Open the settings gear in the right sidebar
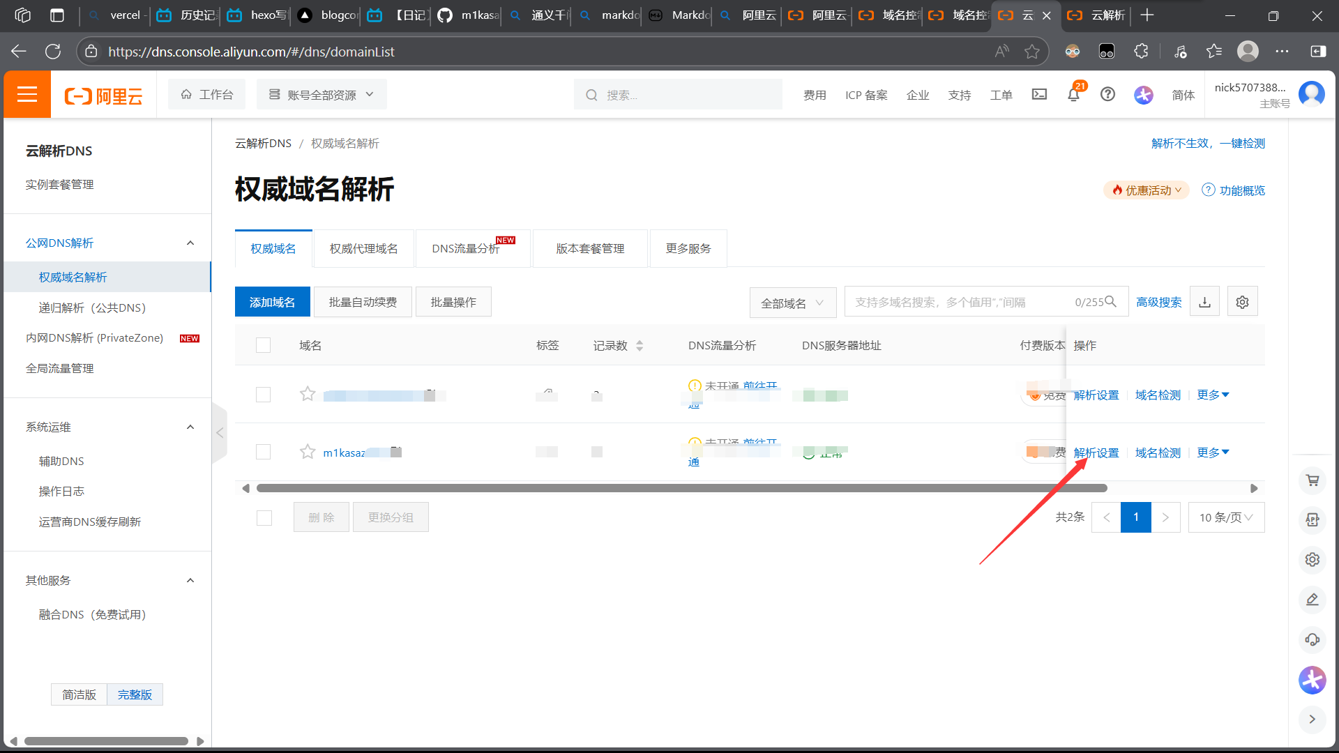 (x=1312, y=559)
